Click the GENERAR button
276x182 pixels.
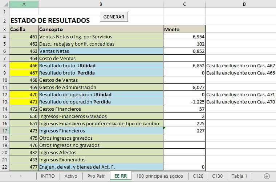[x=114, y=17]
